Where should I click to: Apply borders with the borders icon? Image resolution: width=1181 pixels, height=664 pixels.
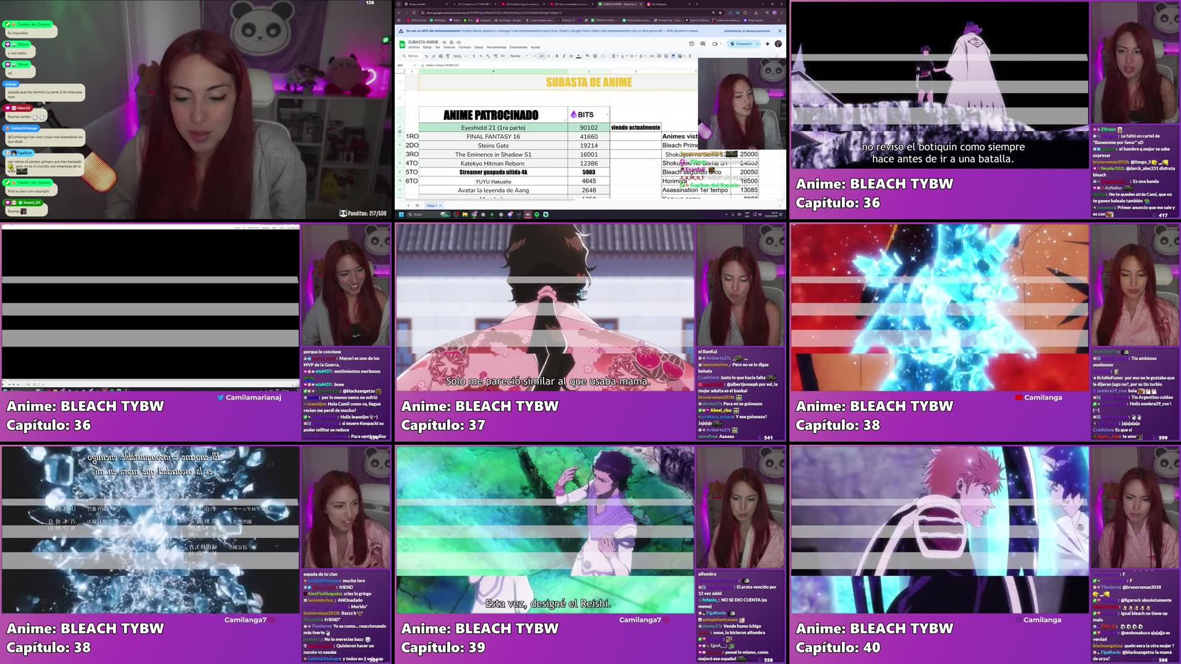click(x=595, y=56)
